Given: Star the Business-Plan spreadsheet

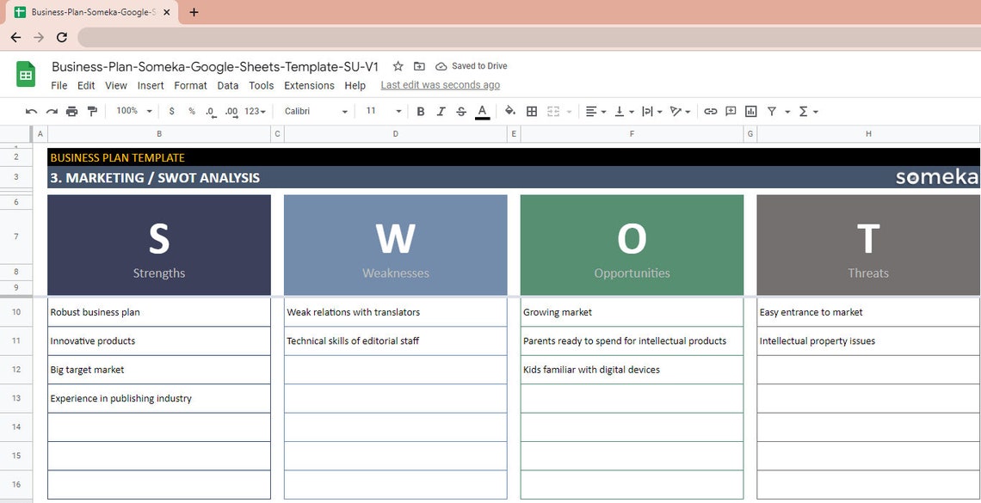Looking at the screenshot, I should (398, 65).
